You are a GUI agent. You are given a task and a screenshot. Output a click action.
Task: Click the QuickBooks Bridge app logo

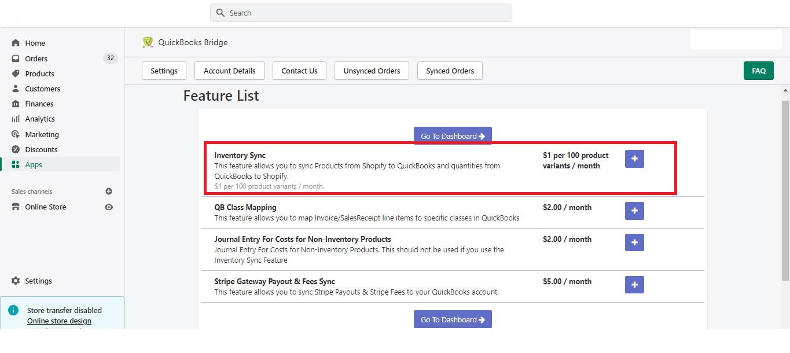pyautogui.click(x=148, y=42)
